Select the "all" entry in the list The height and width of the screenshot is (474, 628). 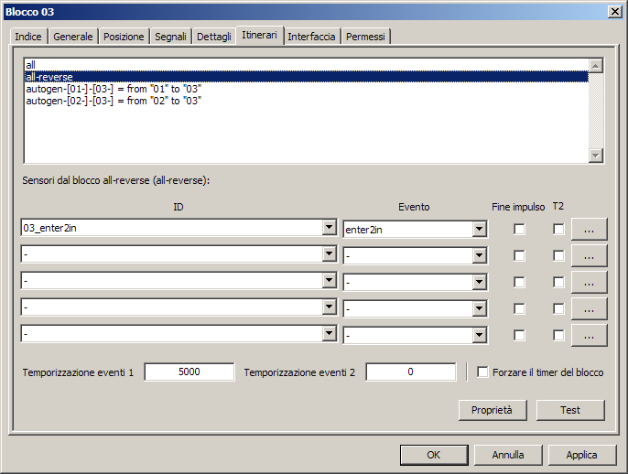(x=31, y=65)
